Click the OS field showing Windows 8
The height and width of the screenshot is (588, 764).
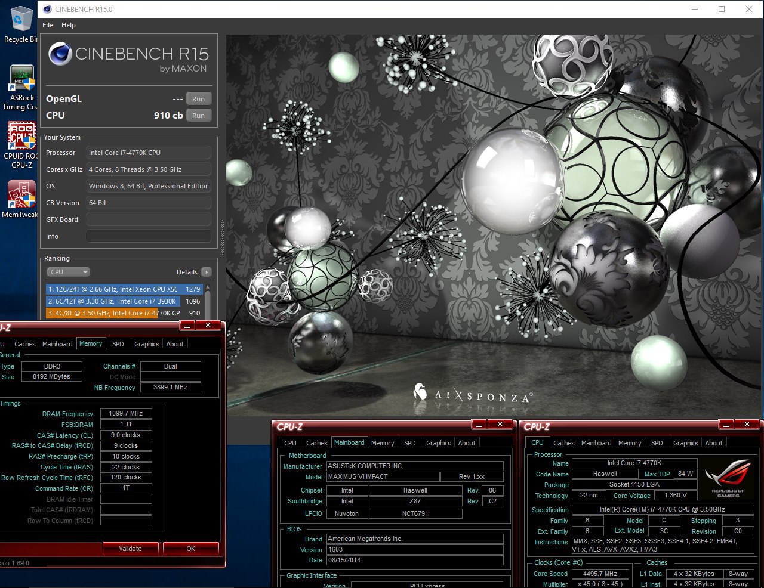coord(149,186)
